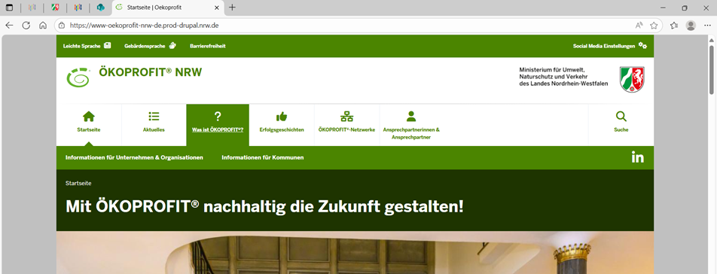Activate Read Aloud in address bar
The width and height of the screenshot is (717, 274).
point(639,26)
